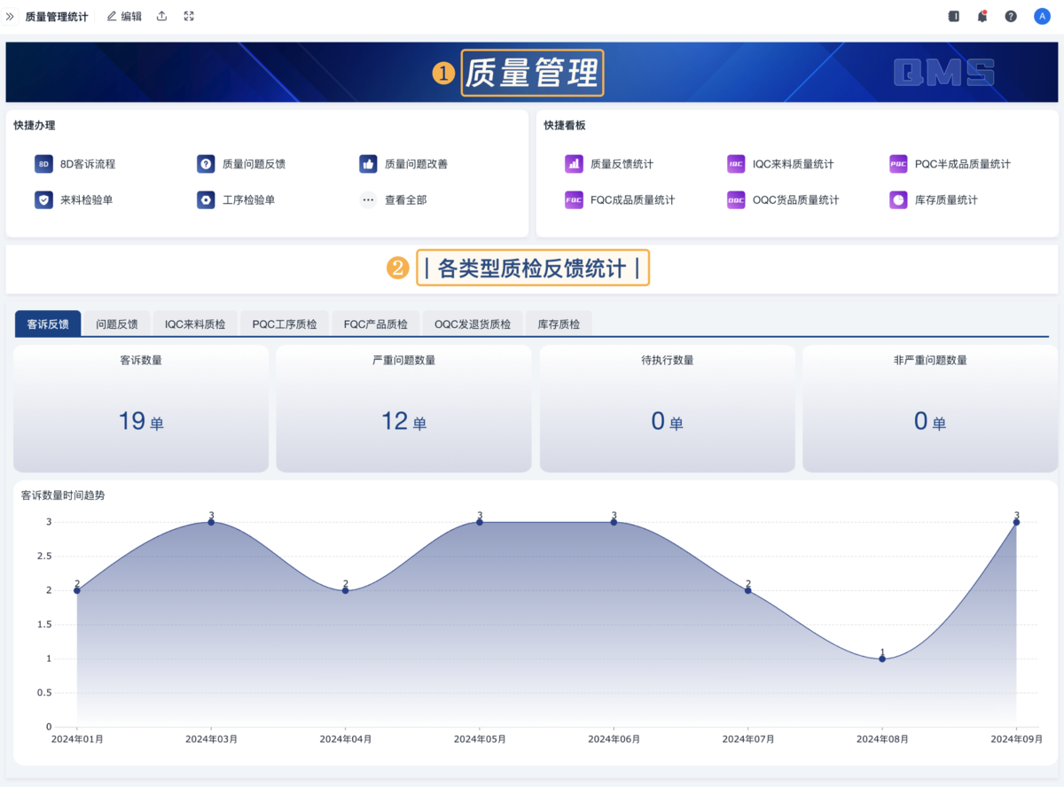Expand 查看全部 to view all shortcuts
Image resolution: width=1064 pixels, height=787 pixels.
[x=395, y=200]
